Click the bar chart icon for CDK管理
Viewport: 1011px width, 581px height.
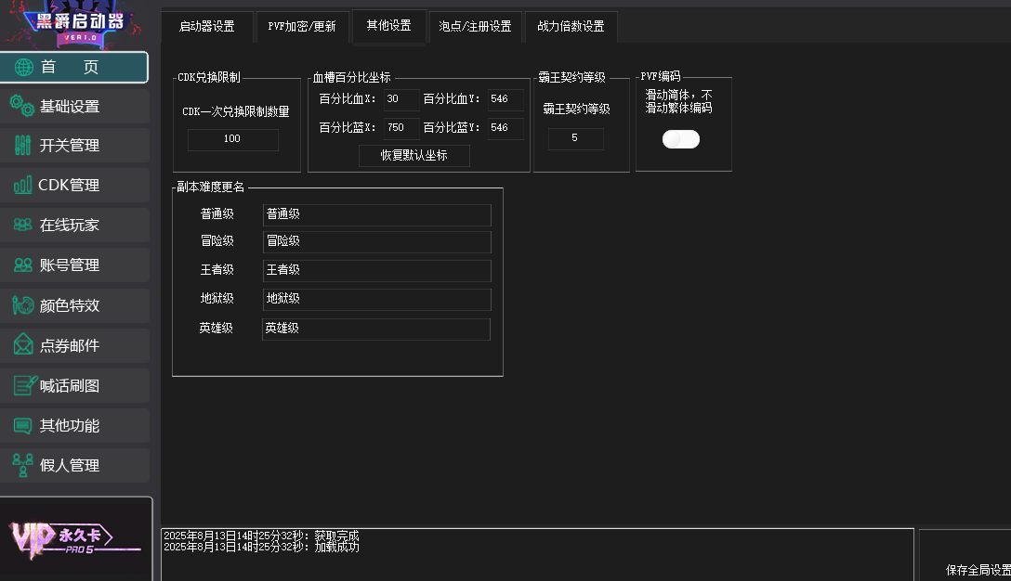pos(23,186)
